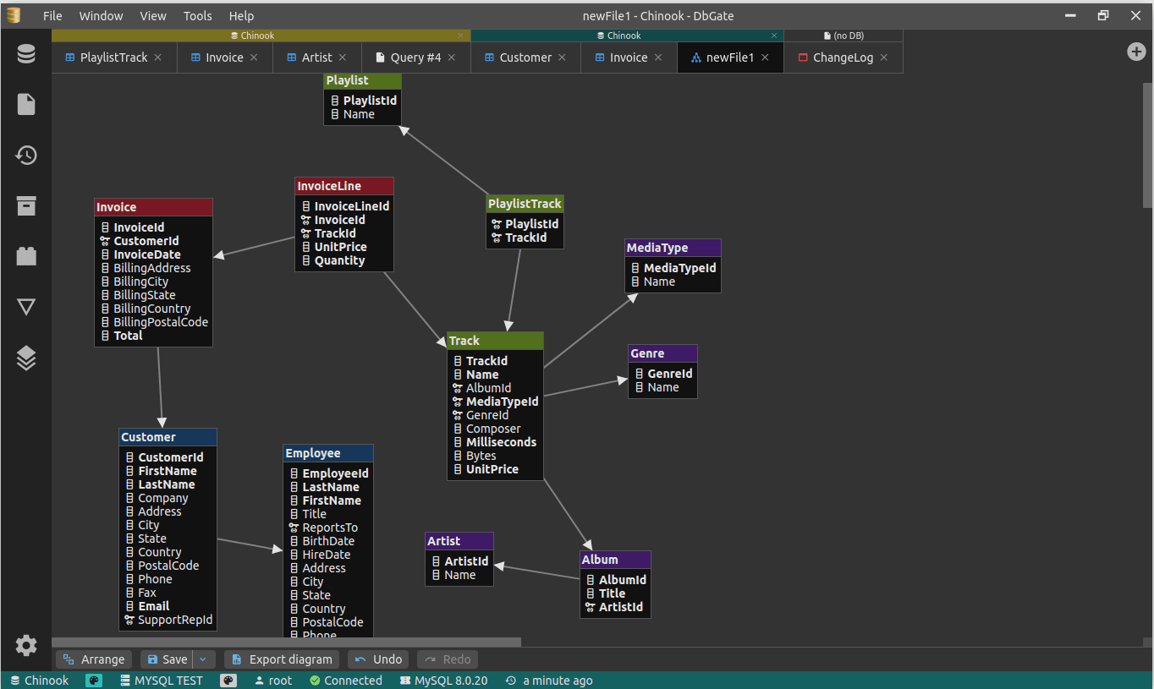Expand the (no DB) tab group
1154x689 pixels.
843,36
